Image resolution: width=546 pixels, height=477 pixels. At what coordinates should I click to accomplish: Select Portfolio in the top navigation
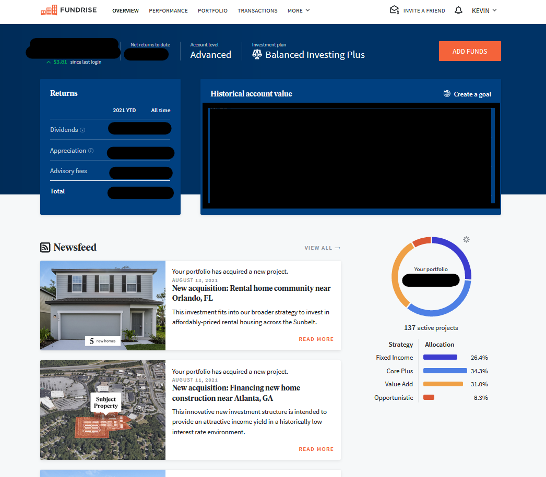[x=212, y=10]
